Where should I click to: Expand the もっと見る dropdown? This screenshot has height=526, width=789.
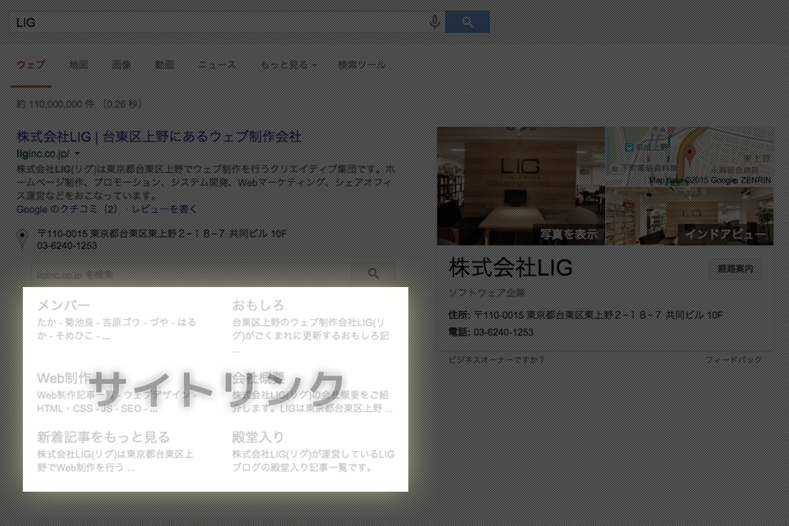pos(289,64)
